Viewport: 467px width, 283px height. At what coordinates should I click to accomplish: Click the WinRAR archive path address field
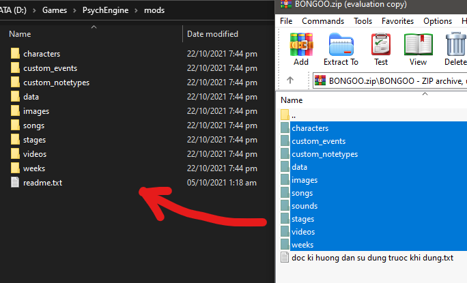[390, 80]
